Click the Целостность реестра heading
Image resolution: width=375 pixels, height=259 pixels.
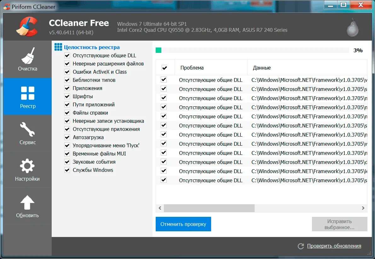coord(92,47)
